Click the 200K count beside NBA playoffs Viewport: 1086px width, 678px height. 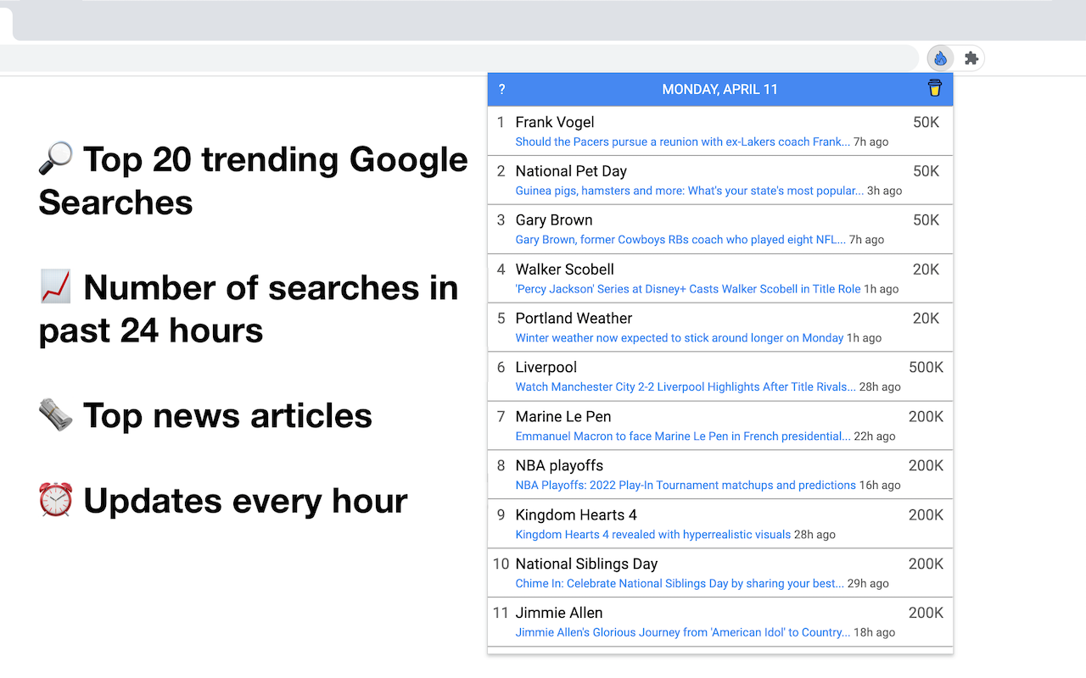[926, 466]
